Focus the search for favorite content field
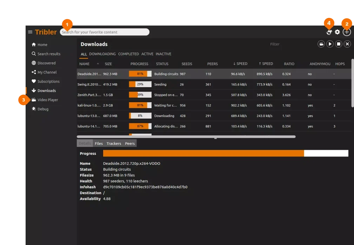The image size is (354, 245). 105,32
